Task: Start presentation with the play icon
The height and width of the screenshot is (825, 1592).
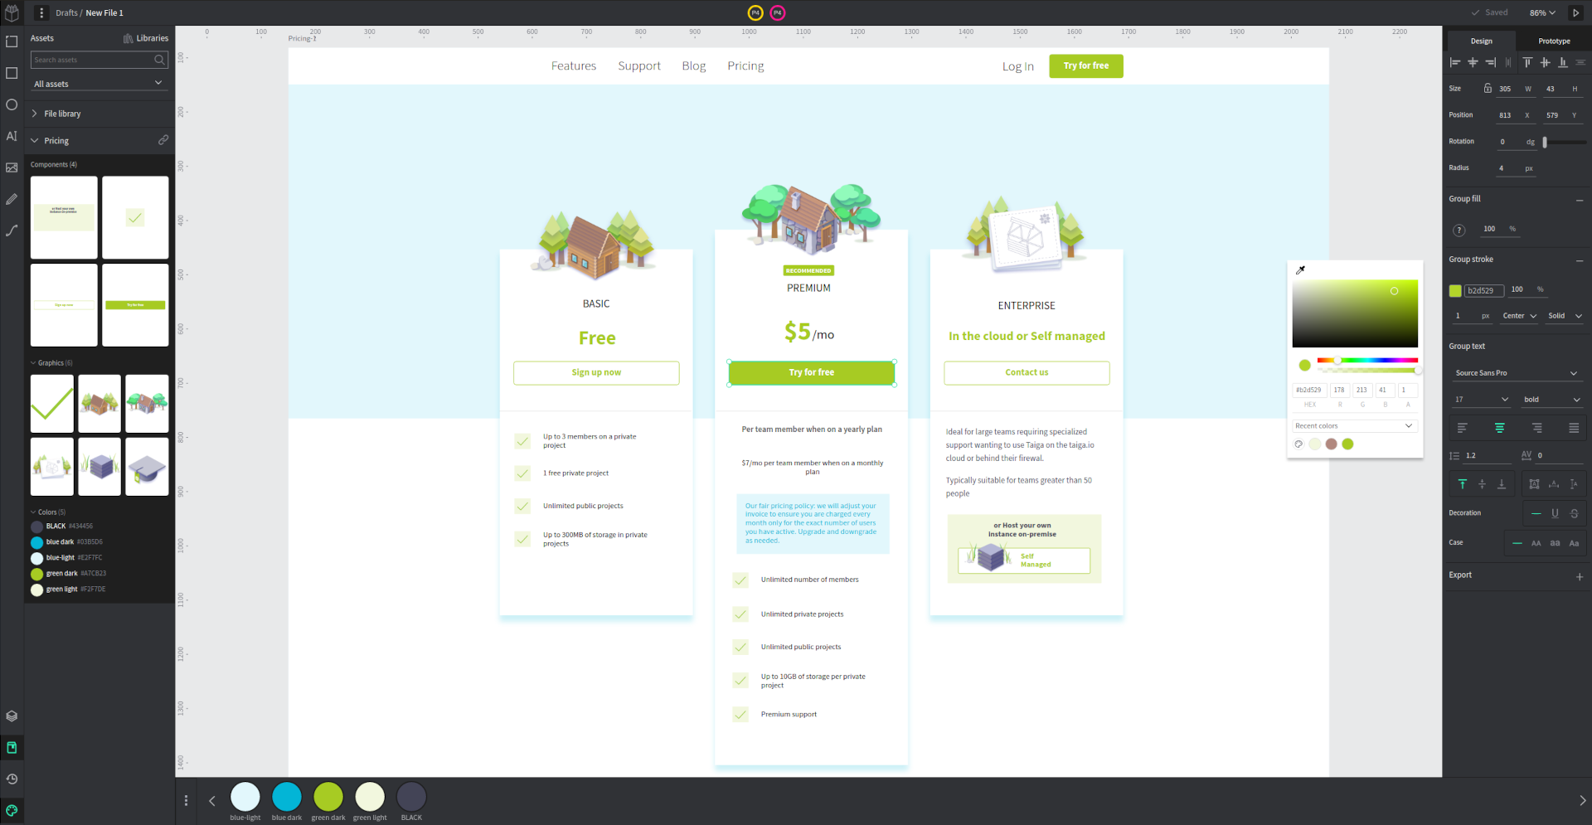Action: (1575, 13)
